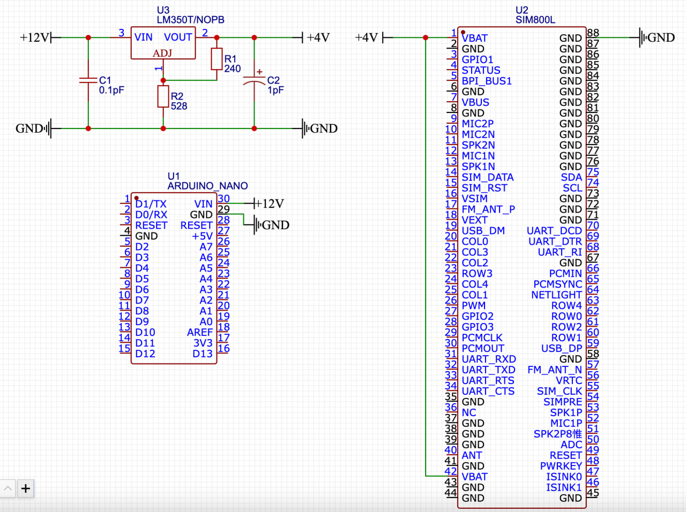The height and width of the screenshot is (512, 686).
Task: Select SIM800L pin ANT
Action: (x=472, y=456)
